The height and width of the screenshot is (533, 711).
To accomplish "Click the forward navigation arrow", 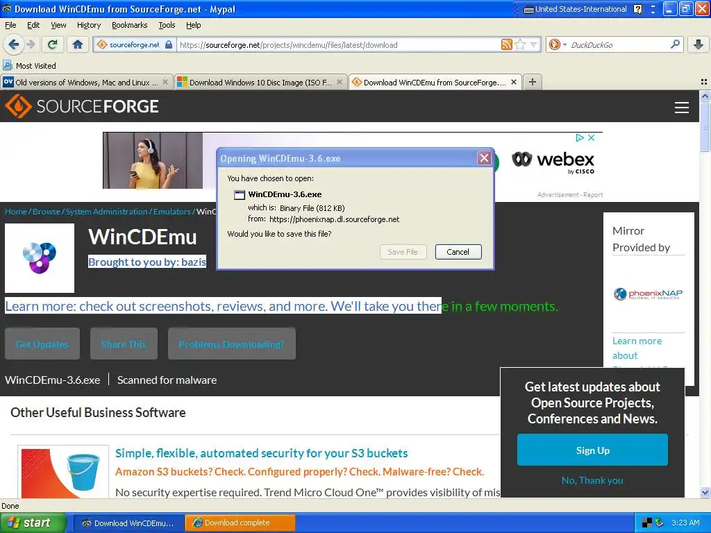I will pos(31,44).
